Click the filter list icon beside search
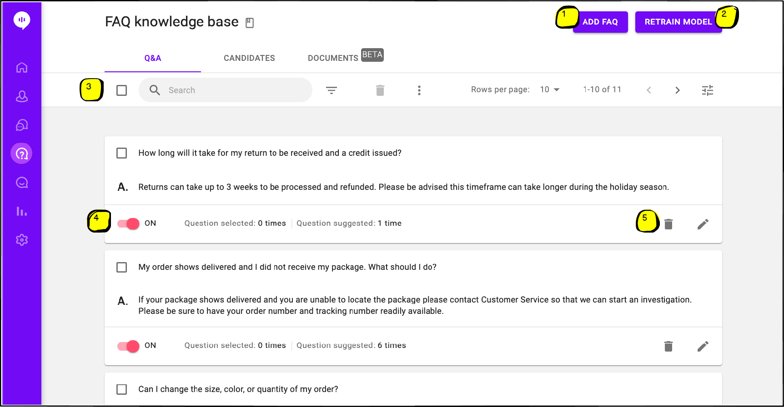Viewport: 784px width, 407px height. [332, 90]
